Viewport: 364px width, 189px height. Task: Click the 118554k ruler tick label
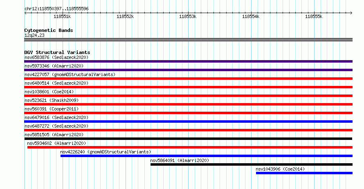(x=251, y=16)
